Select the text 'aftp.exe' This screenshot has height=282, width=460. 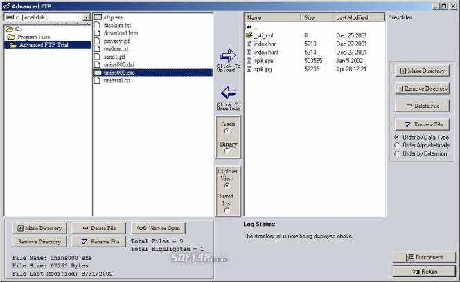pos(113,17)
